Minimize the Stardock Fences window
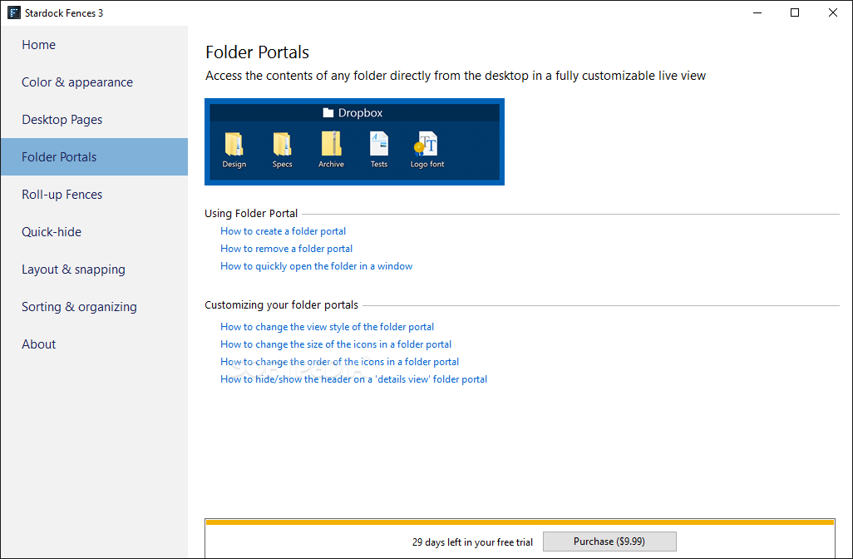The image size is (853, 559). (757, 12)
